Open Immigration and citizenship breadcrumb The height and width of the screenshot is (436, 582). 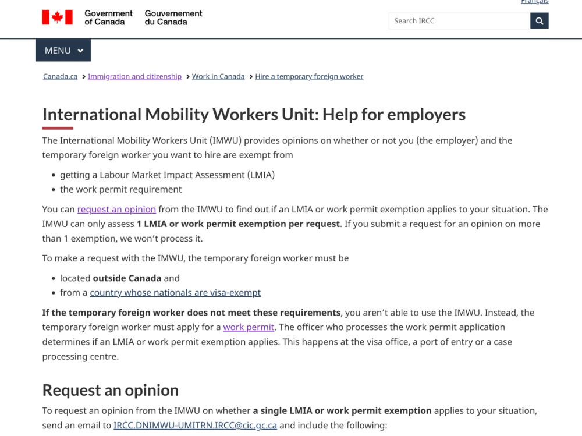click(135, 76)
